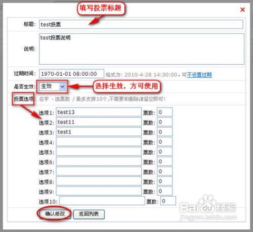This screenshot has height=232, width=253.
Task: Close the dialog with red X icon
Action: pyautogui.click(x=242, y=9)
